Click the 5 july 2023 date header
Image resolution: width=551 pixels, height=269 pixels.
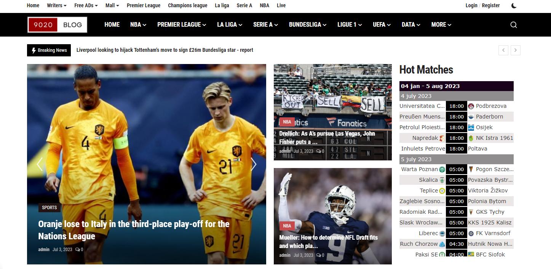pyautogui.click(x=457, y=159)
